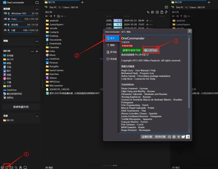Select the Music folder in the left pane

(51, 55)
